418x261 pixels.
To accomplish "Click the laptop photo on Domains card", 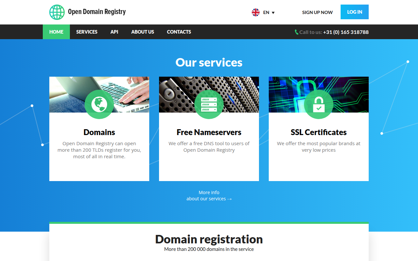I will (99, 95).
